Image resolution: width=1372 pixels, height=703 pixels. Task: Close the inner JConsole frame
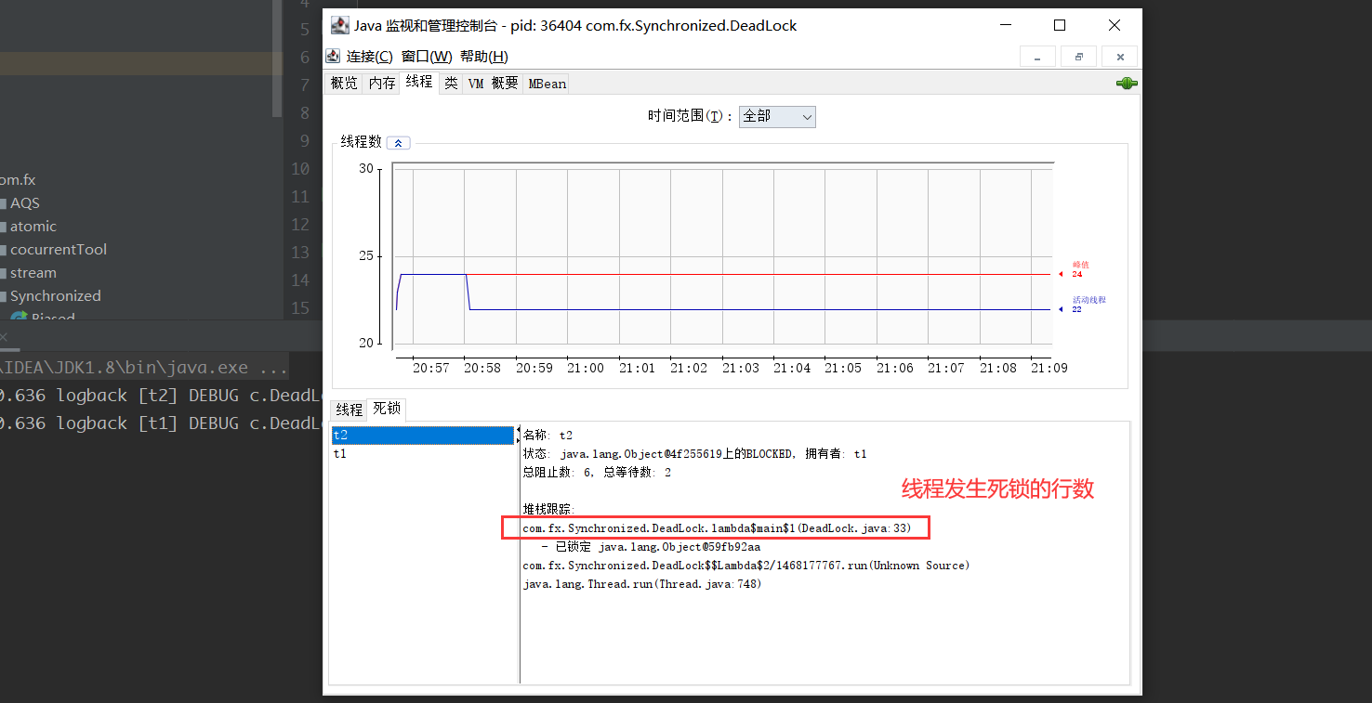[x=1120, y=57]
